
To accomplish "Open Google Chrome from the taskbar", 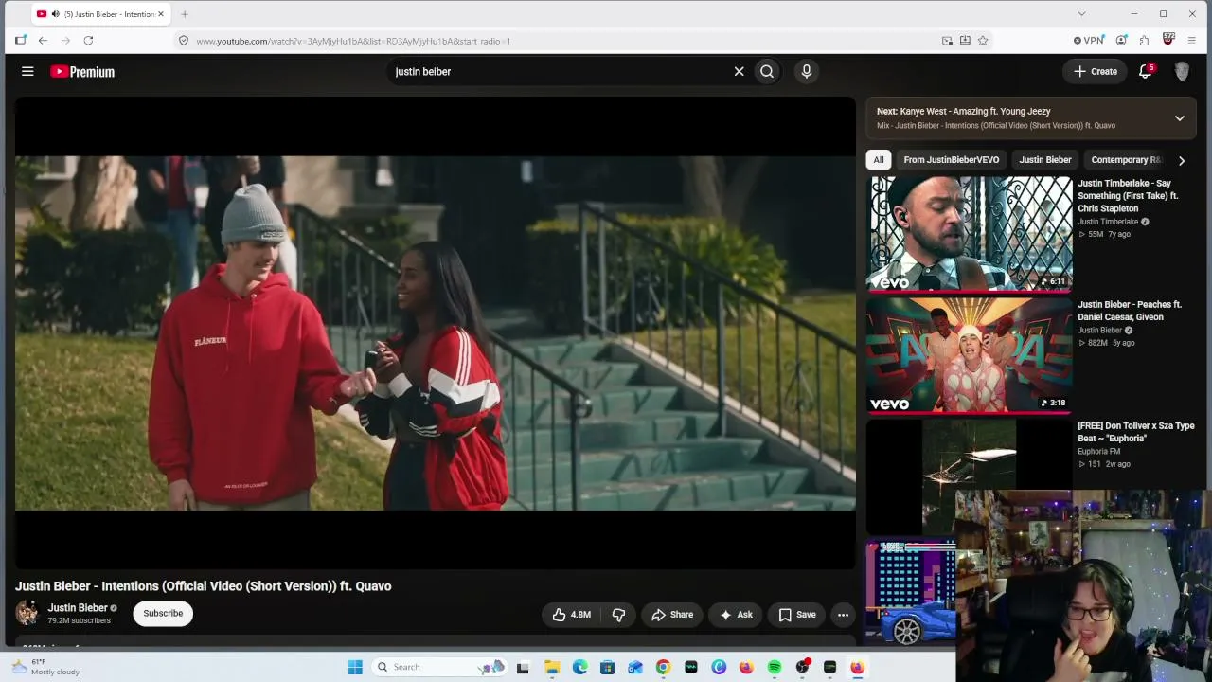I will pyautogui.click(x=663, y=667).
